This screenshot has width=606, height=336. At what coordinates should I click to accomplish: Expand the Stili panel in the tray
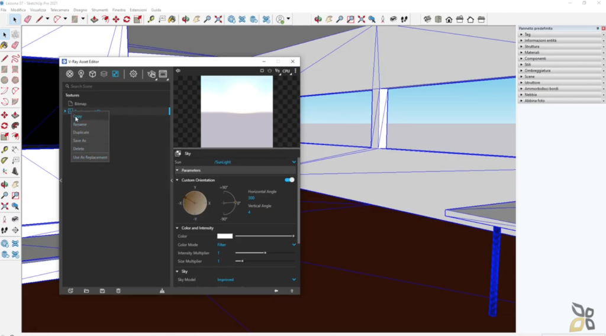click(527, 64)
